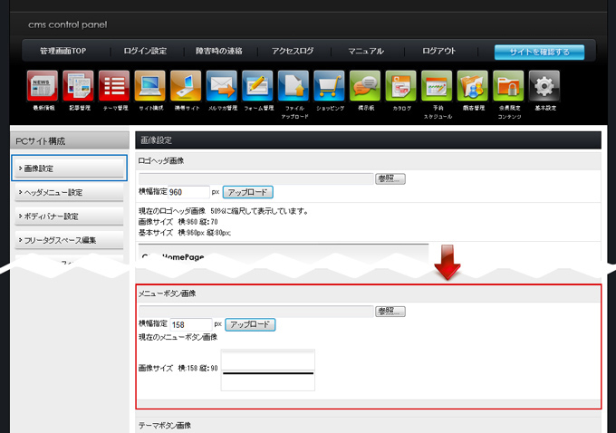Expand フリータグスペース編集 in the sidebar
This screenshot has height=433, width=616.
(69, 240)
